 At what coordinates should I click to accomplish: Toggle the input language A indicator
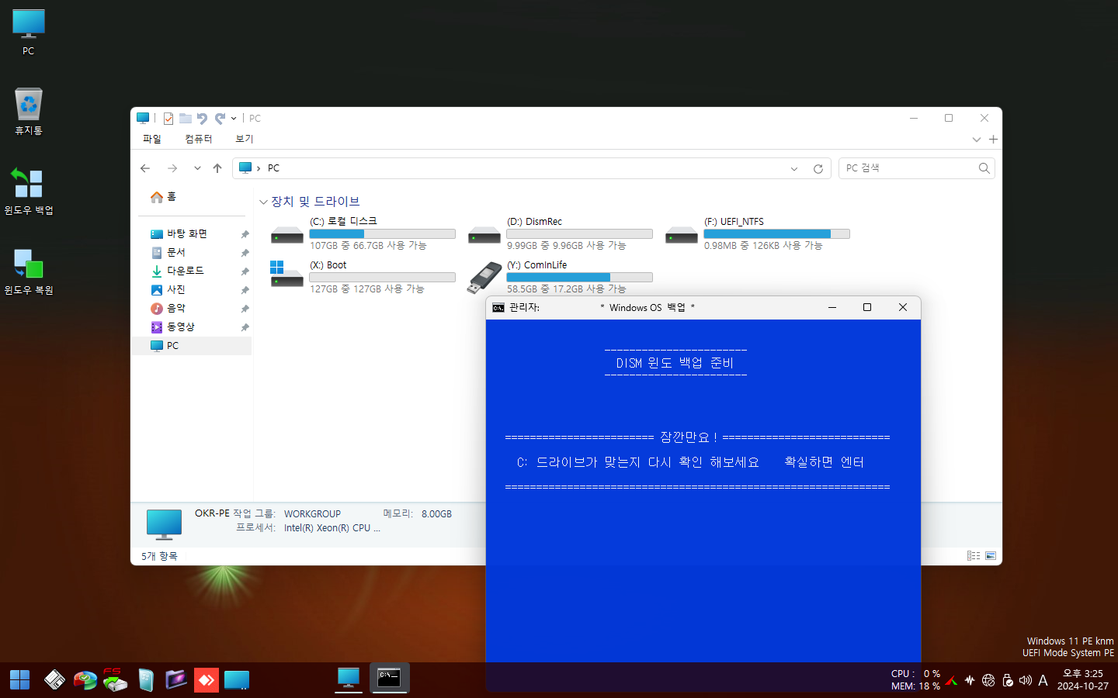pyautogui.click(x=1043, y=680)
